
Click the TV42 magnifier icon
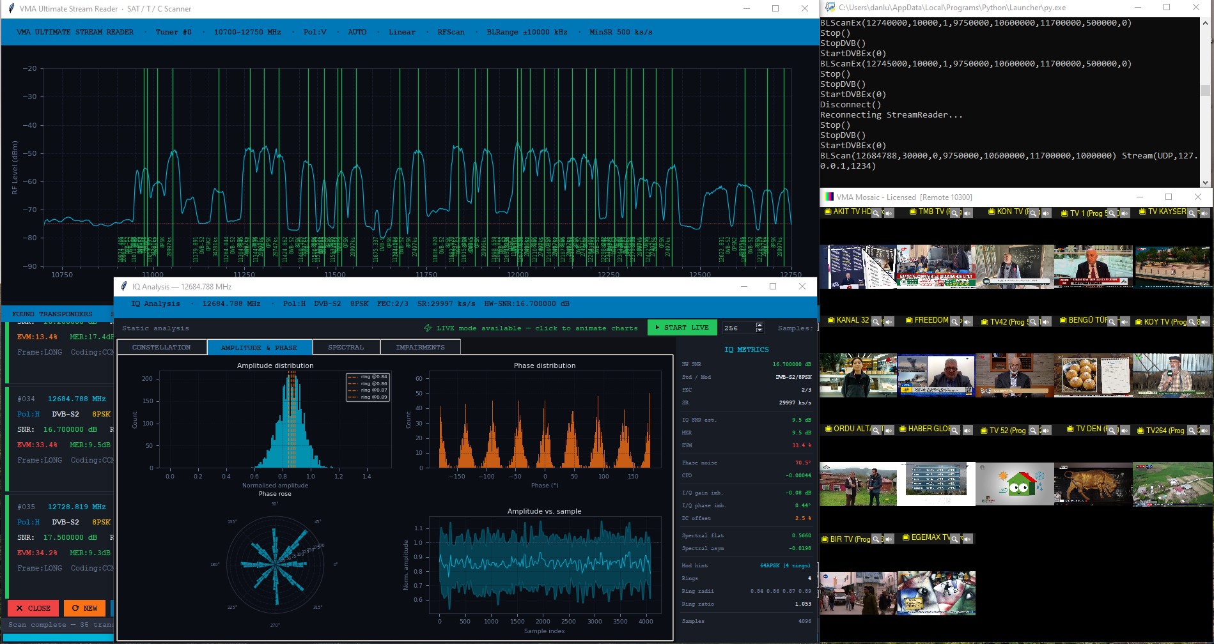click(x=1034, y=321)
